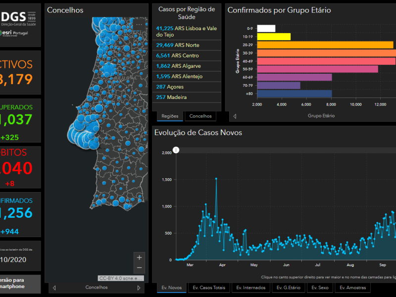Screen dimensions: 396x297
Task: Open the Ev. Casos Totais tab
Action: pyautogui.click(x=209, y=288)
